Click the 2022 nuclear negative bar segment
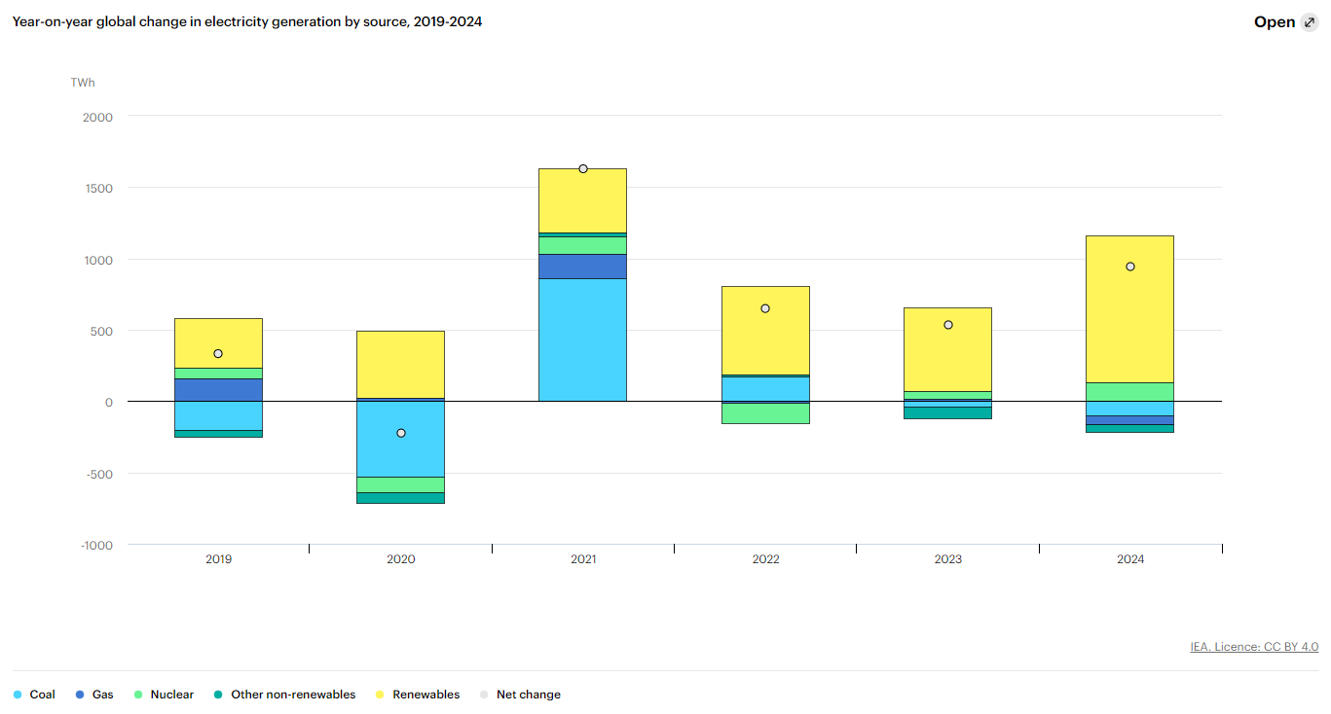The width and height of the screenshot is (1331, 714). coord(765,413)
